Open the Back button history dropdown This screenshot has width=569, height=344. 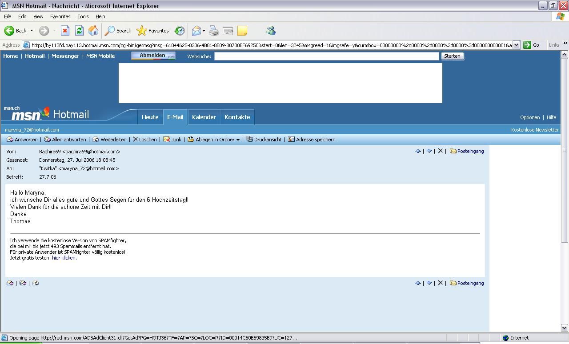pyautogui.click(x=32, y=31)
